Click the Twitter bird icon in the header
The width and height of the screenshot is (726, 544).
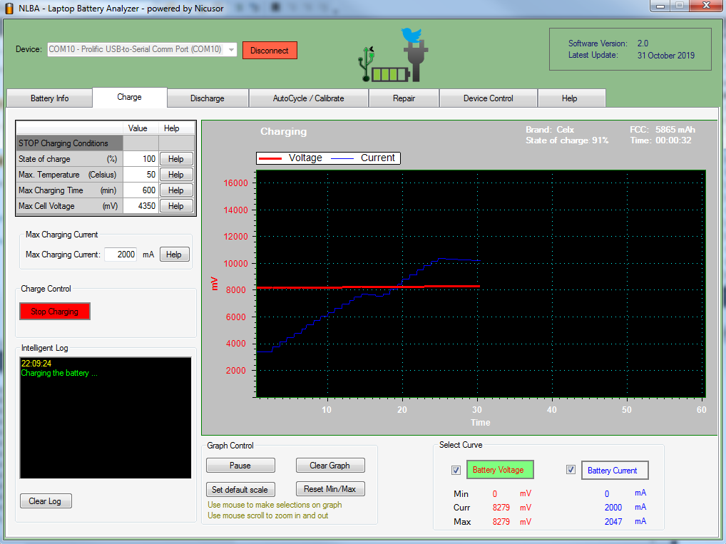coord(411,35)
